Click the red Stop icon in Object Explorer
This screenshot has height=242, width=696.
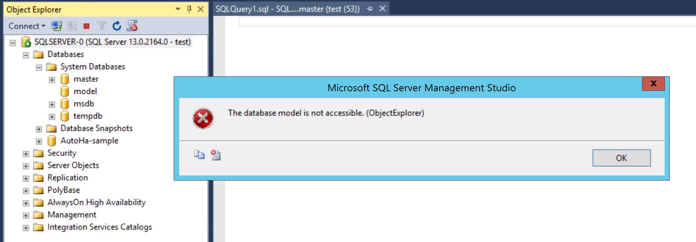coord(87,26)
